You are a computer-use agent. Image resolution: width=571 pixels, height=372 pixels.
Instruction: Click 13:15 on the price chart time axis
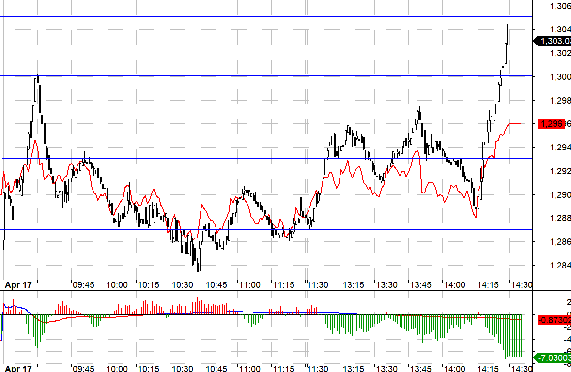[x=354, y=285]
